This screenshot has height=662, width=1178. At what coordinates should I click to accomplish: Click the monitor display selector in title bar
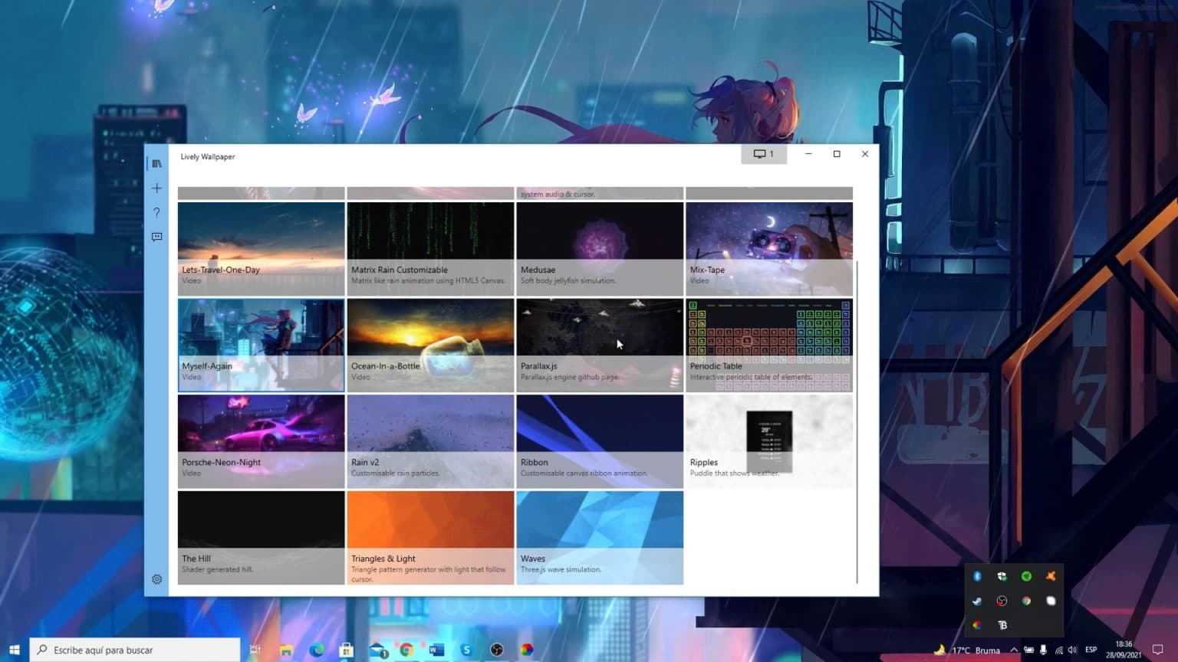[x=763, y=153]
